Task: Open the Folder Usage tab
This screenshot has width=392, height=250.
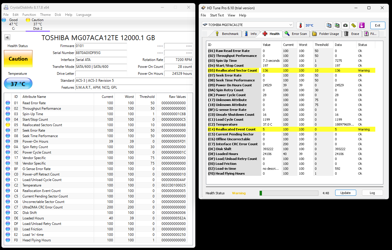Action: 326,34
